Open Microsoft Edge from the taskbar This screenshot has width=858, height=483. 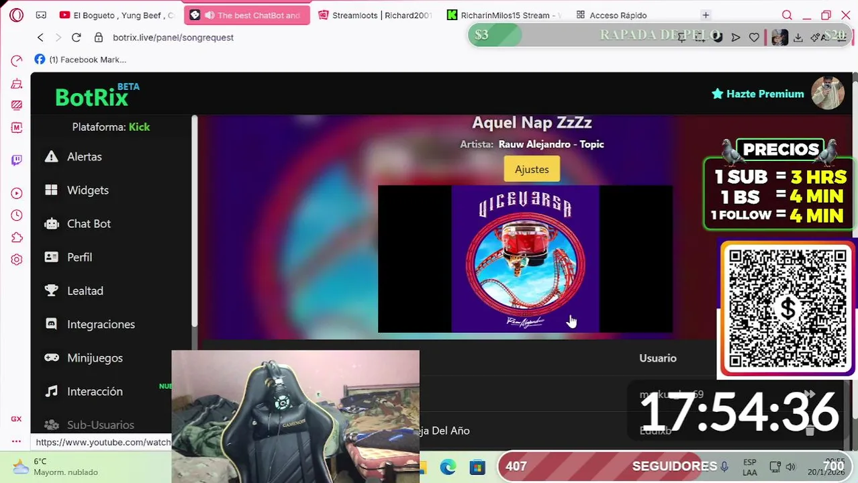click(x=448, y=467)
